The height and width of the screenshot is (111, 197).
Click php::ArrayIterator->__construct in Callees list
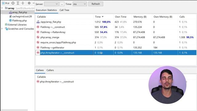pyautogui.click(x=57, y=81)
